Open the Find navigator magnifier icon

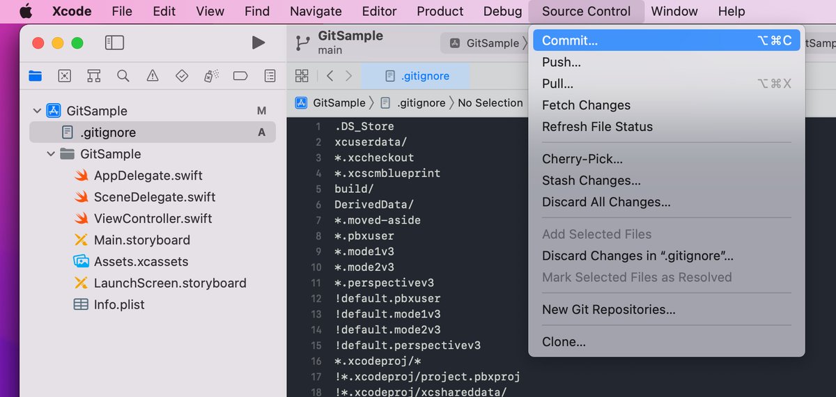coord(123,76)
